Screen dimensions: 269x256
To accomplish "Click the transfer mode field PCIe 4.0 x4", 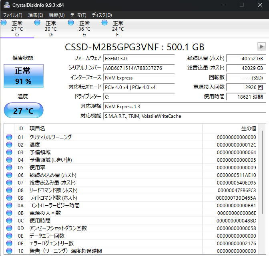I will click(x=139, y=87).
